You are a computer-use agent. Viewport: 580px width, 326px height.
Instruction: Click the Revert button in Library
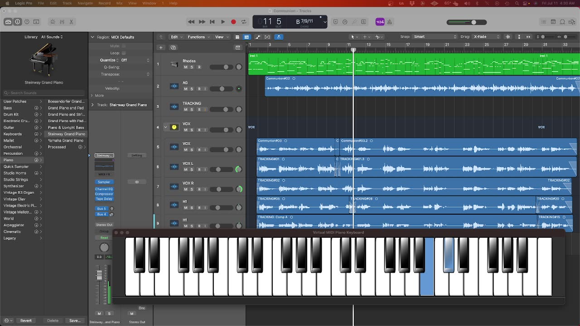[x=26, y=321]
